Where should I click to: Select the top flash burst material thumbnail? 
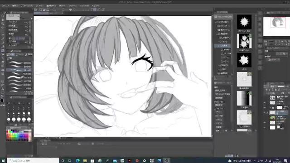click(244, 22)
